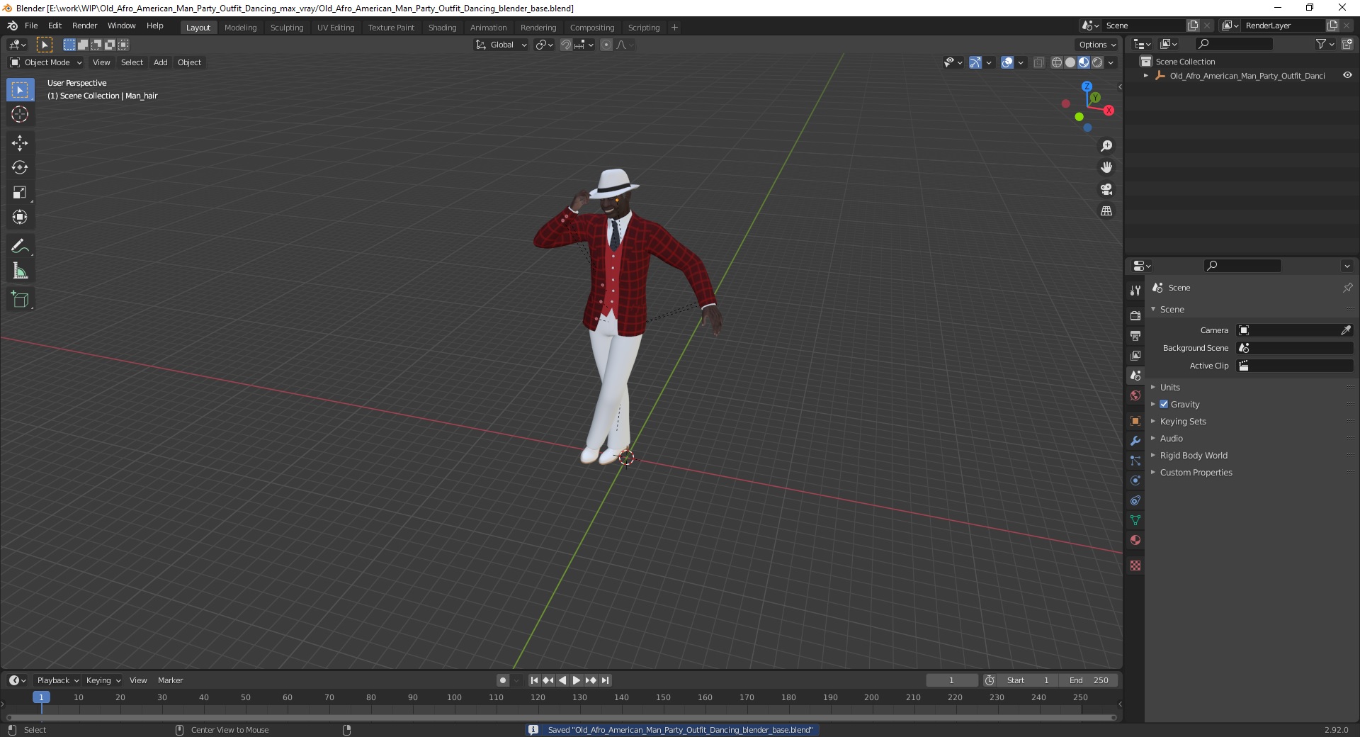Open the Object properties tab
This screenshot has width=1360, height=737.
click(x=1135, y=421)
